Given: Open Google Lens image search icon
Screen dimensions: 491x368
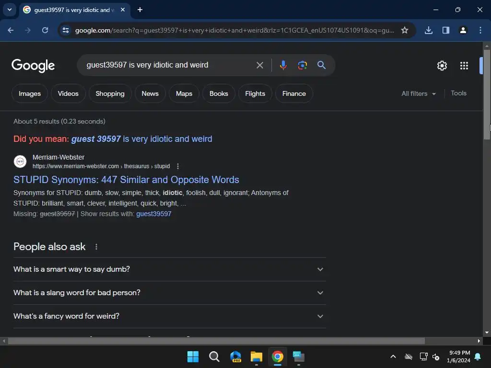Looking at the screenshot, I should [x=302, y=65].
